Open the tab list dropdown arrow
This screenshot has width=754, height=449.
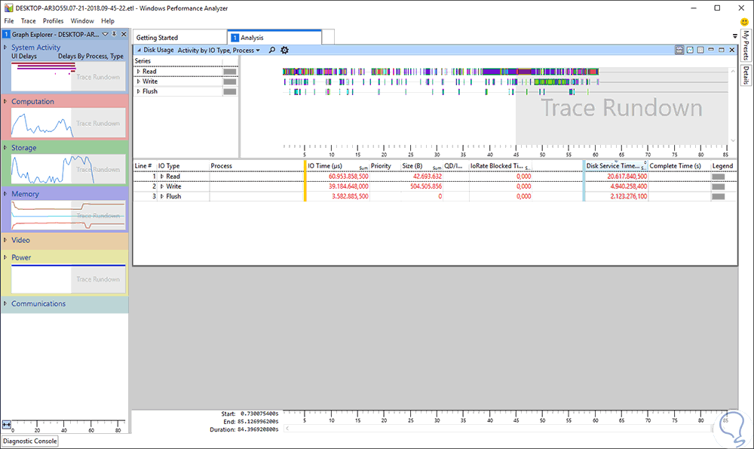734,36
